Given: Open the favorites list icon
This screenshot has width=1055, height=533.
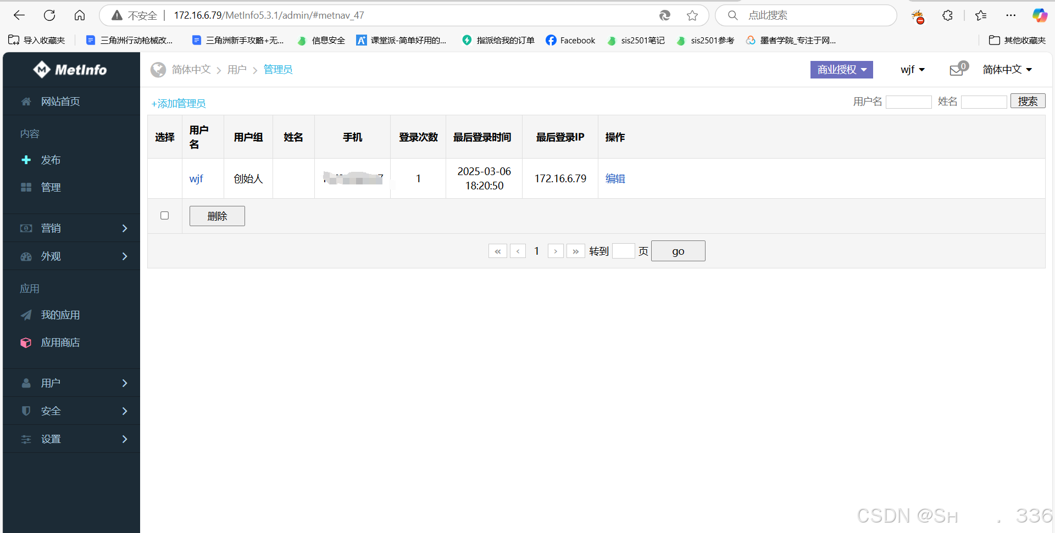Looking at the screenshot, I should point(981,15).
